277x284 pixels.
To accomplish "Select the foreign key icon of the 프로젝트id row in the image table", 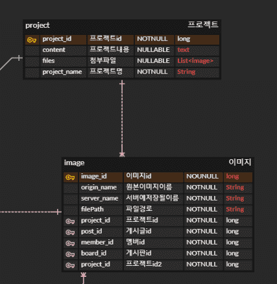I will tap(70, 221).
